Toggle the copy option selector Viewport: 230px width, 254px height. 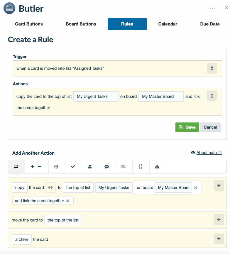pos(20,187)
